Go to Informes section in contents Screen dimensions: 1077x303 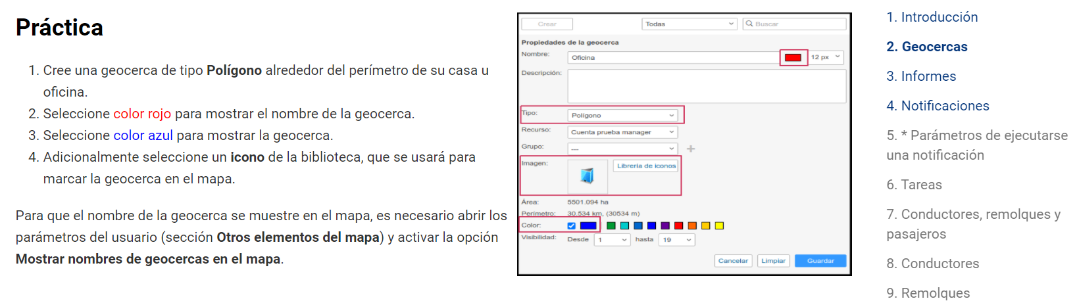[x=928, y=76]
